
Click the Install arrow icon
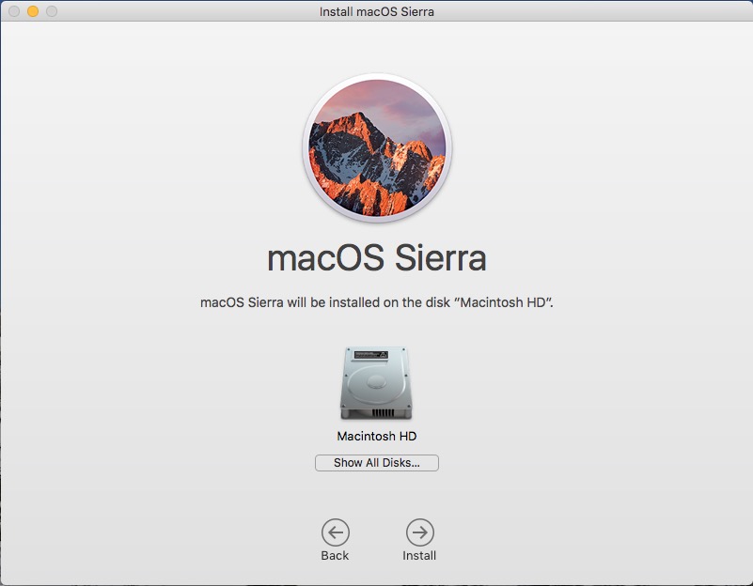point(419,532)
